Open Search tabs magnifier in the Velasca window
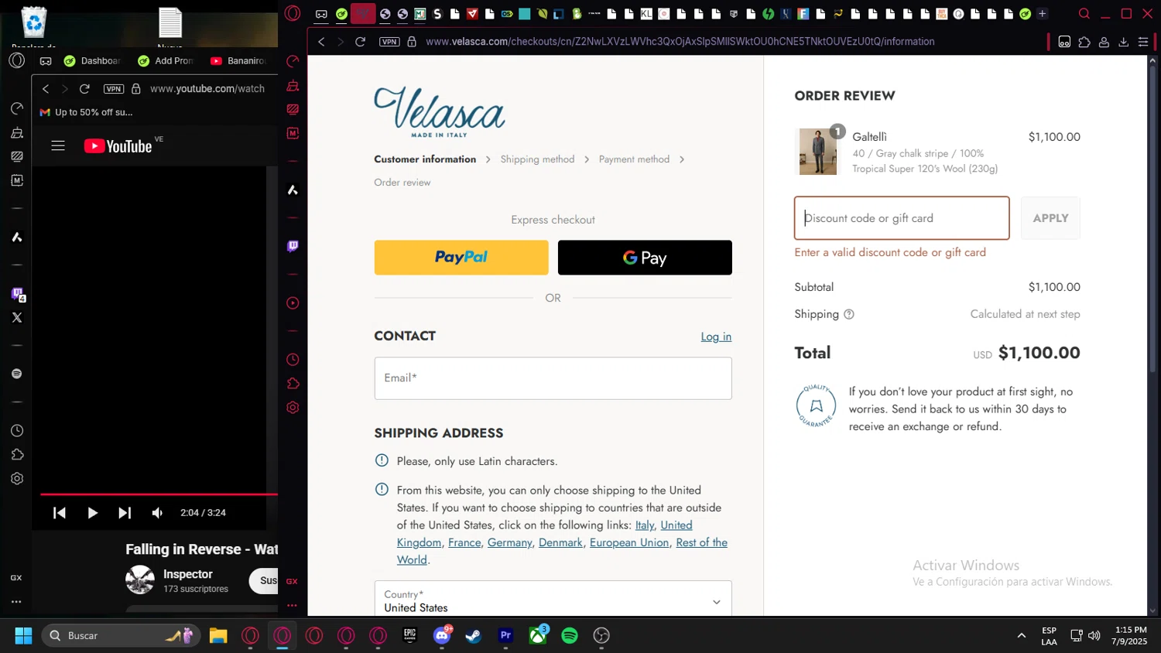 (1084, 14)
